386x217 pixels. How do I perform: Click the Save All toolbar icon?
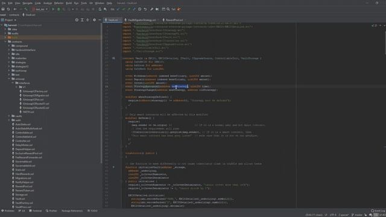[3, 9]
